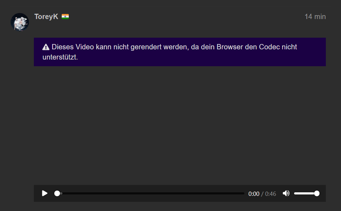This screenshot has height=211, width=341.
Task: Click the word "Codec" in the warning
Action: (270, 47)
